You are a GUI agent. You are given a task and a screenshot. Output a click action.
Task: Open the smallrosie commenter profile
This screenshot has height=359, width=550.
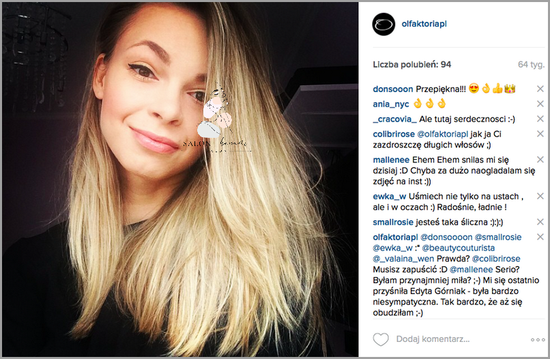(393, 222)
